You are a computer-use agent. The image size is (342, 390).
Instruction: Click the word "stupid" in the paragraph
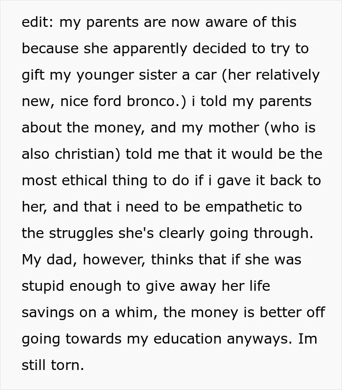pyautogui.click(x=43, y=286)
